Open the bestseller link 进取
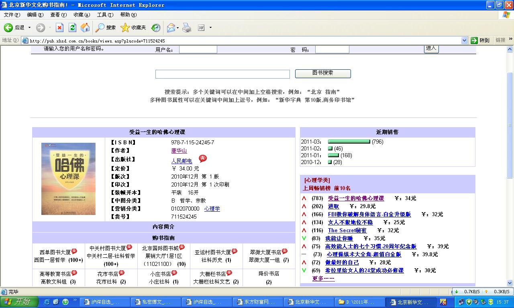Screen dimensions: 514x308 (333, 206)
